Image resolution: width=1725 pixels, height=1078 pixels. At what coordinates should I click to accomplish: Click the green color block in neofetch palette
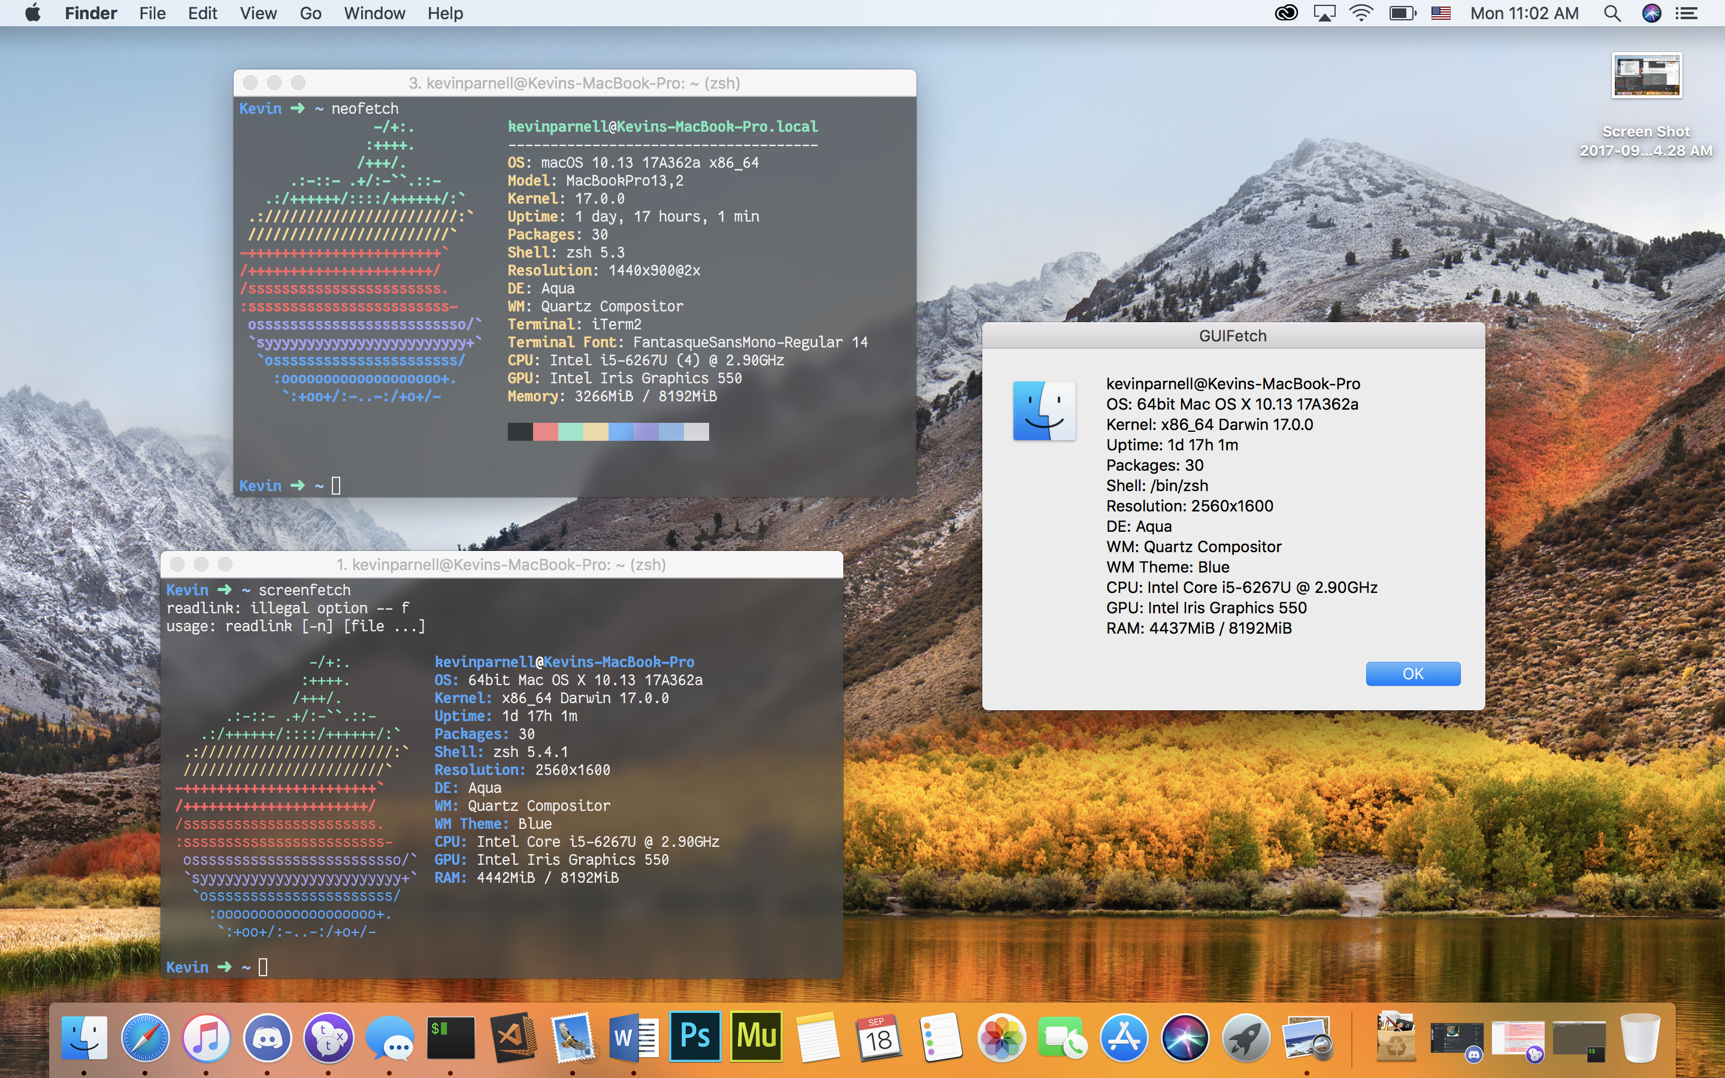tap(570, 431)
